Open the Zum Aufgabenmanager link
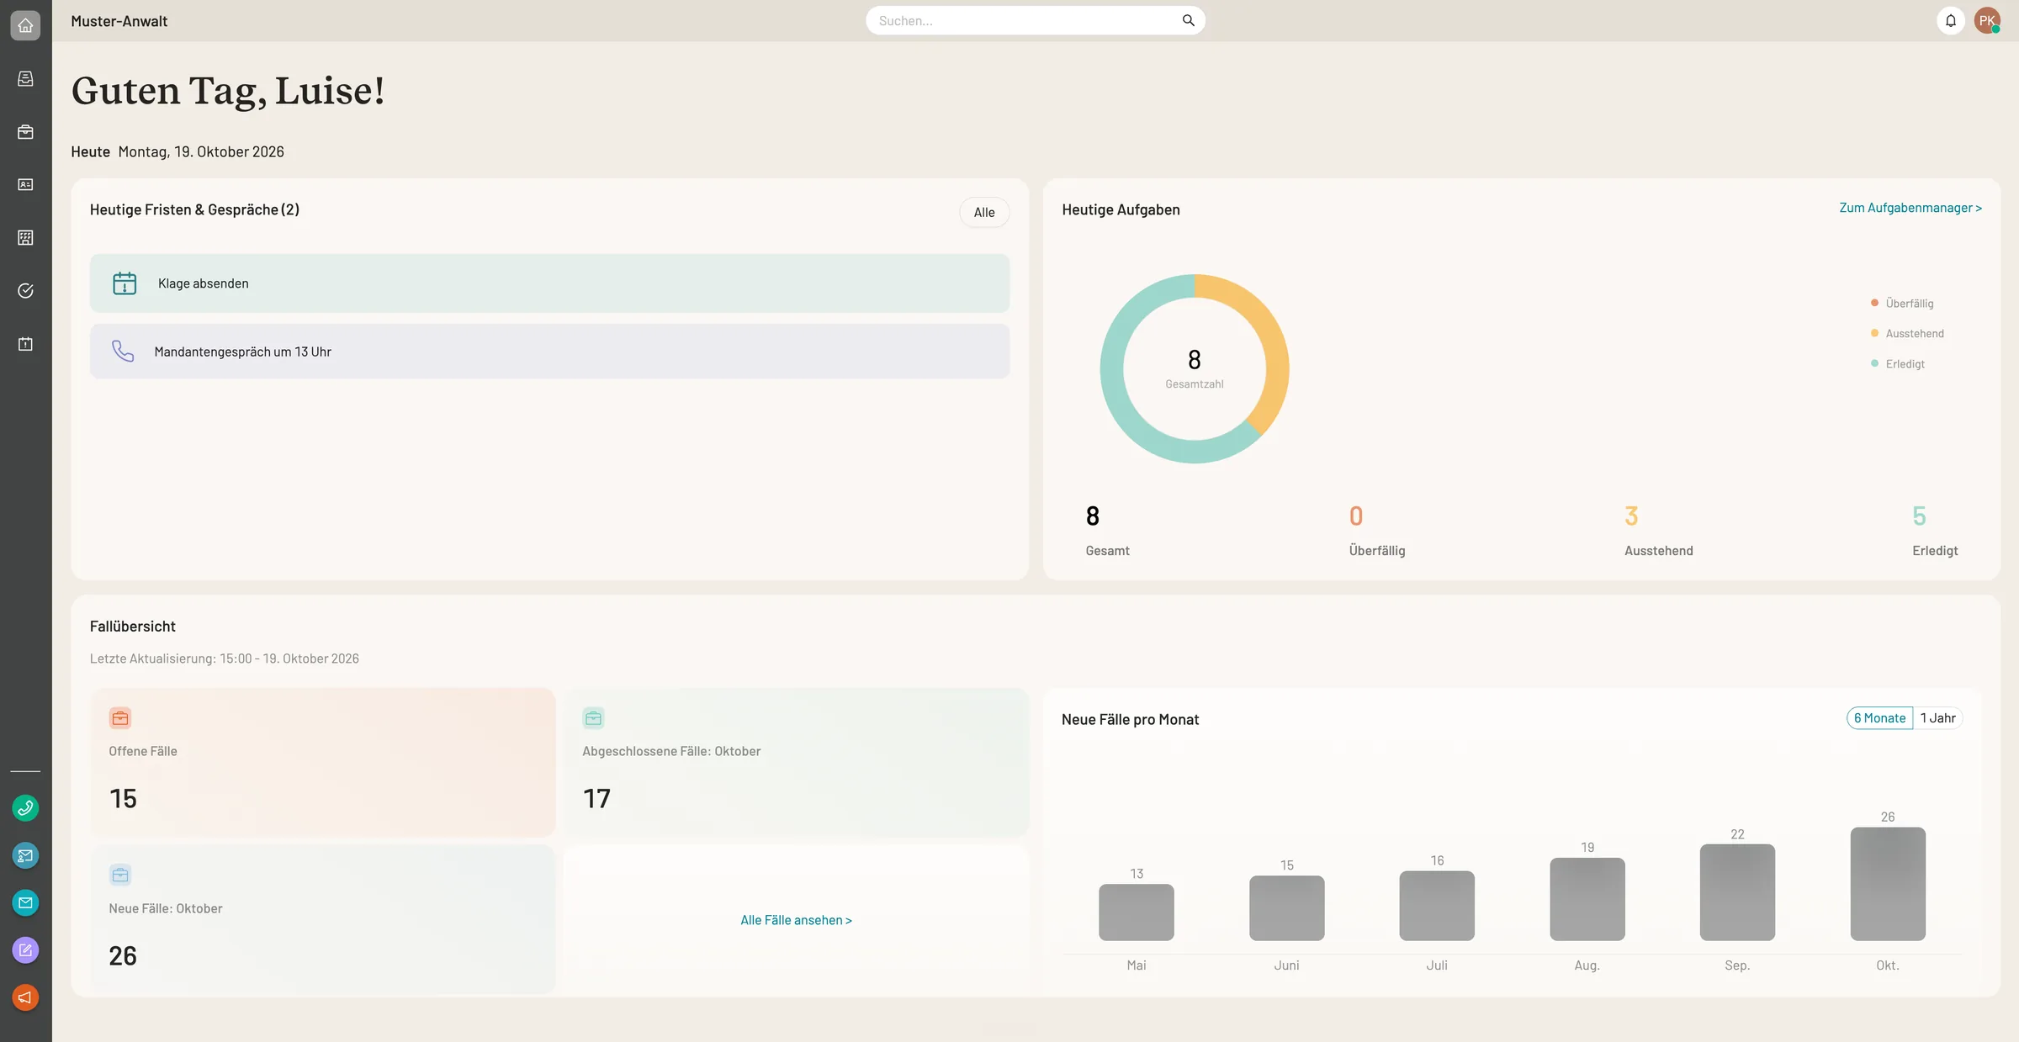This screenshot has width=2019, height=1042. pyautogui.click(x=1910, y=208)
